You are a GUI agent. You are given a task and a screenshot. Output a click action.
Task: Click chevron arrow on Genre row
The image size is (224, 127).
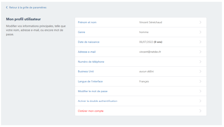coord(200,32)
